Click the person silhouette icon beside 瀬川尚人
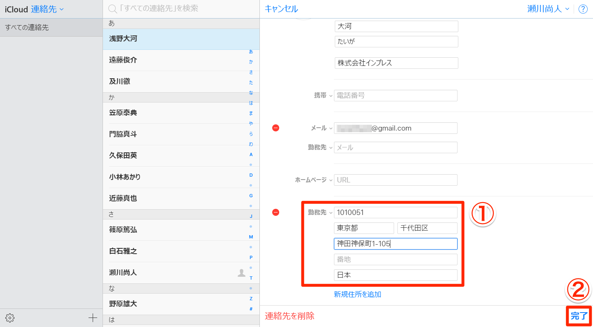593x327 pixels. coord(242,273)
